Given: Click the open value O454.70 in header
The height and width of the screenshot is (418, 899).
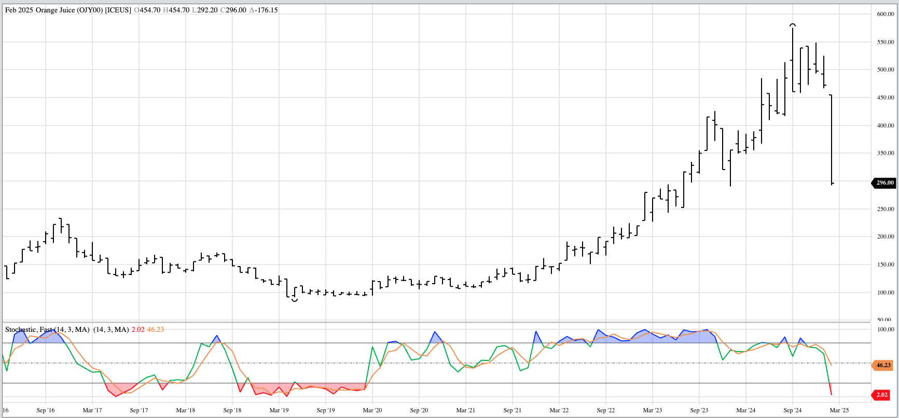Looking at the screenshot, I should point(147,10).
